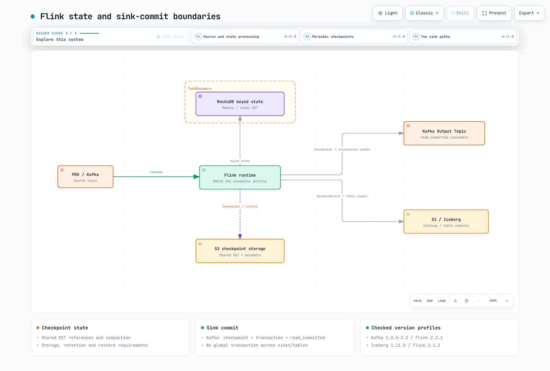The width and height of the screenshot is (550, 371).
Task: Enter Present fullscreen mode
Action: click(494, 13)
